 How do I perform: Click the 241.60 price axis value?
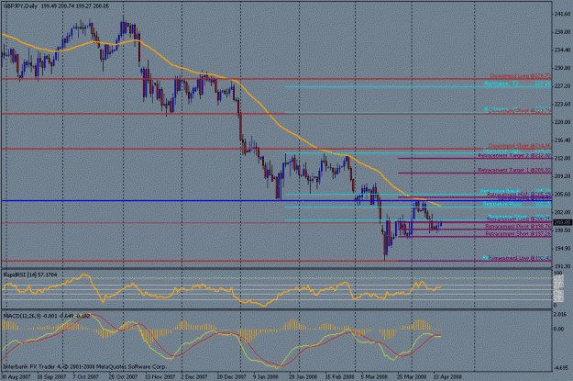[x=562, y=14]
